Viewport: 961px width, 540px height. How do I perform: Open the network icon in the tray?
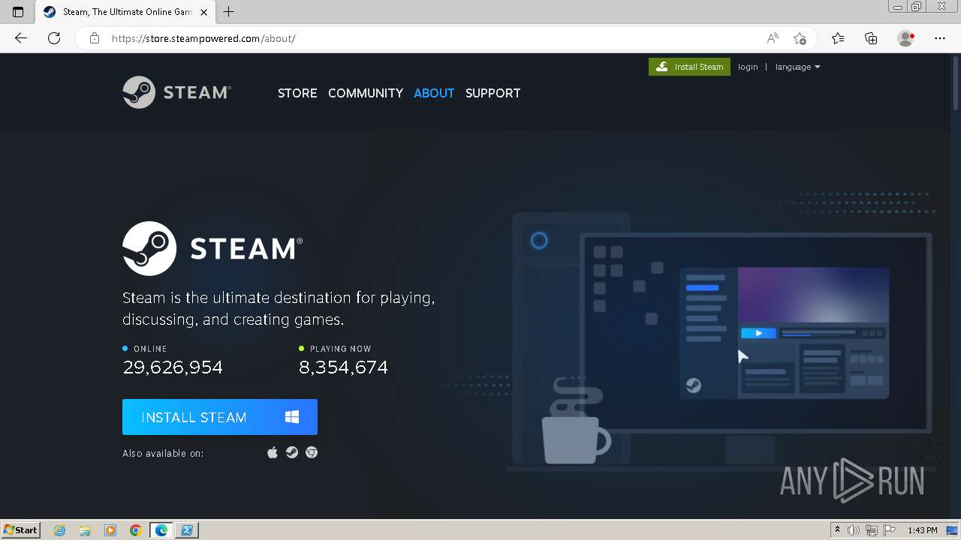pyautogui.click(x=872, y=530)
